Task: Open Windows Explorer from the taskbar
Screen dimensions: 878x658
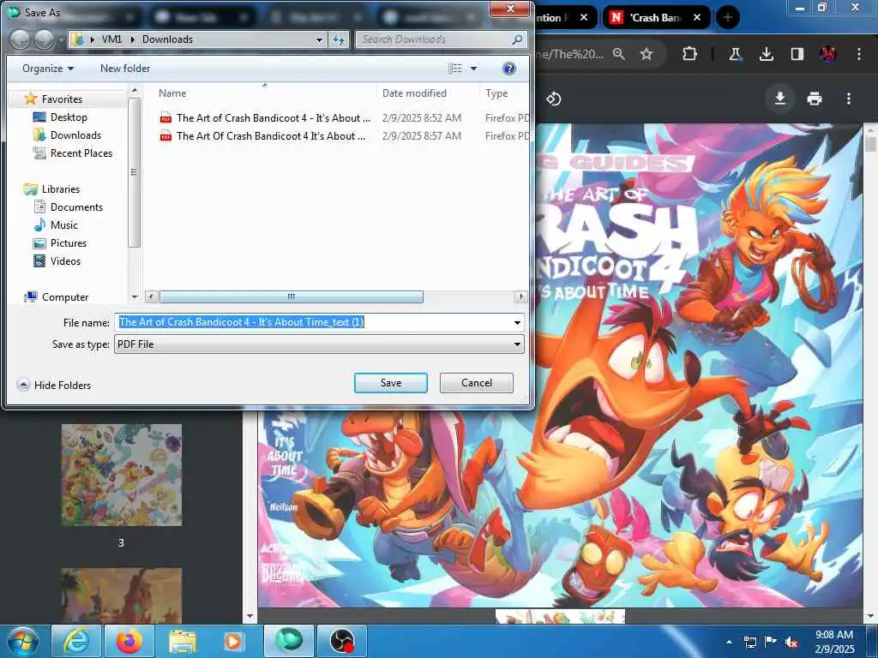Action: tap(183, 641)
